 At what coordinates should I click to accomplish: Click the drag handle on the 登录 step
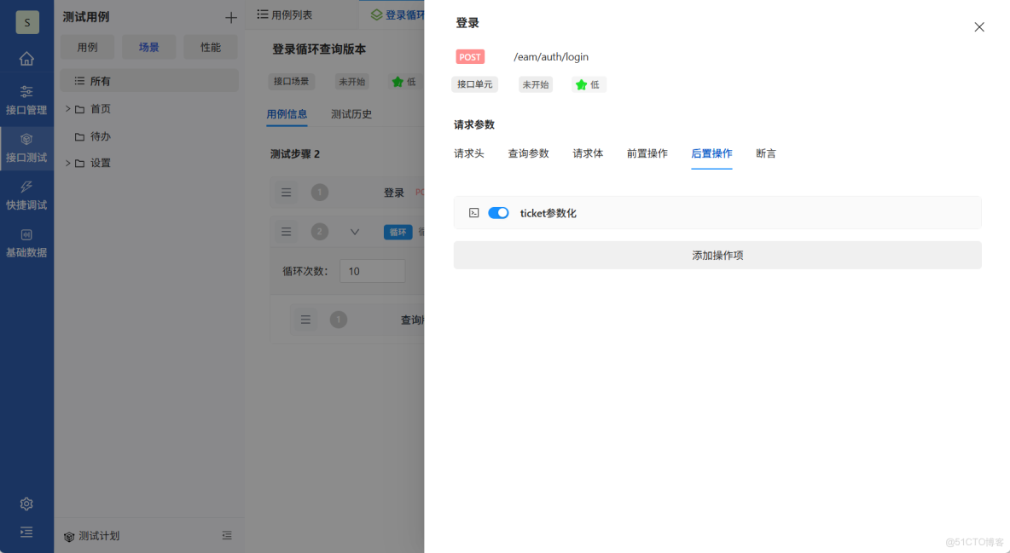(x=286, y=192)
